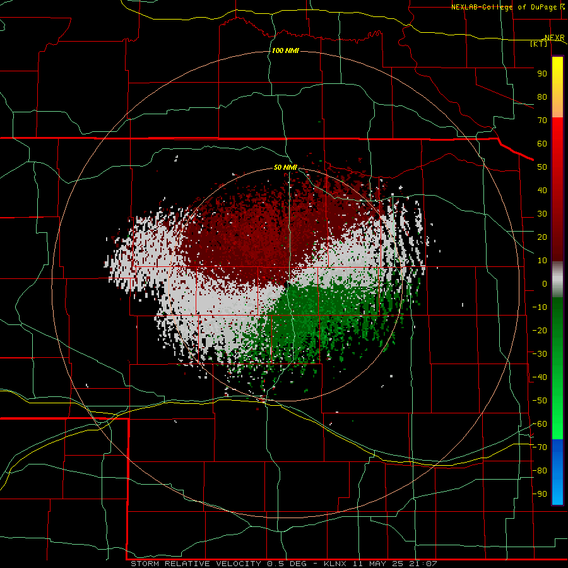Click the positive 30 scale label
This screenshot has height=568, width=568.
[x=542, y=214]
